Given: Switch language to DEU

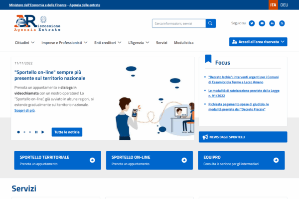Looking at the screenshot, I should (284, 4).
